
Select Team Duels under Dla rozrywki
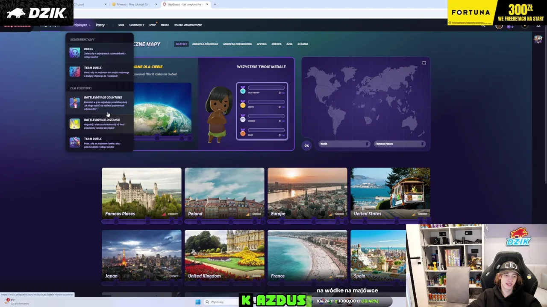(x=99, y=142)
